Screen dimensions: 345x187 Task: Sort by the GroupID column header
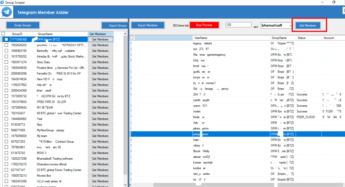tap(23, 34)
